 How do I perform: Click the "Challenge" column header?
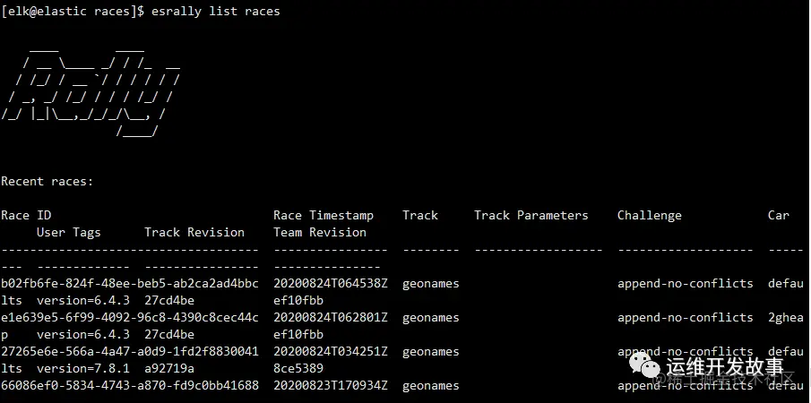pos(650,216)
